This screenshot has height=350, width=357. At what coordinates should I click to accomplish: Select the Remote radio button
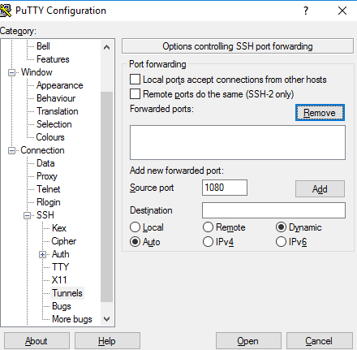coord(208,227)
